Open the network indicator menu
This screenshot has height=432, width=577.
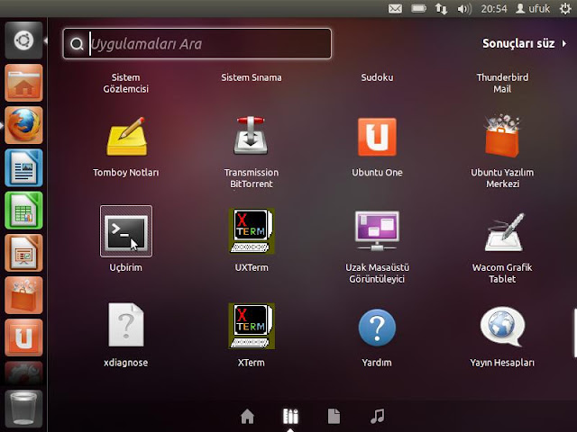click(x=441, y=8)
